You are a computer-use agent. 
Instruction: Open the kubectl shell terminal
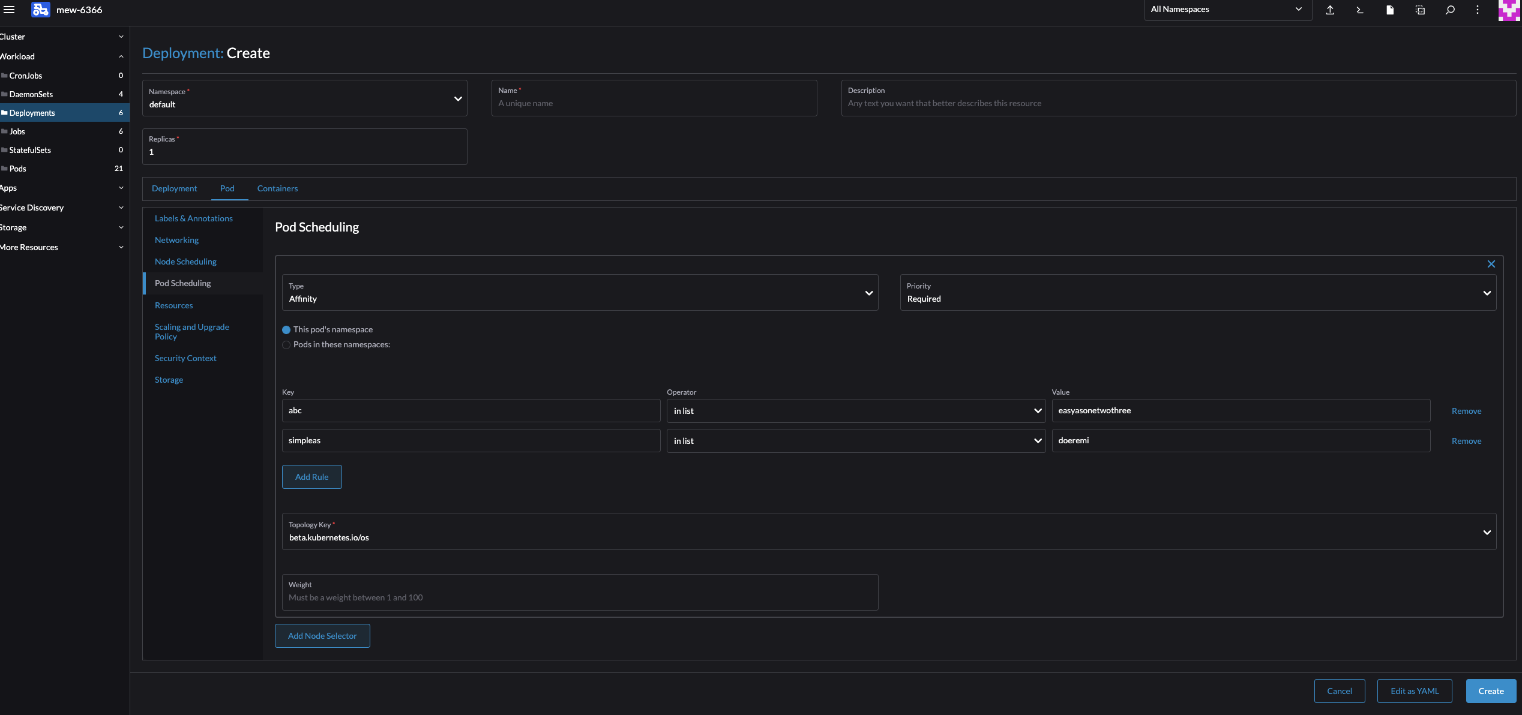click(x=1359, y=10)
